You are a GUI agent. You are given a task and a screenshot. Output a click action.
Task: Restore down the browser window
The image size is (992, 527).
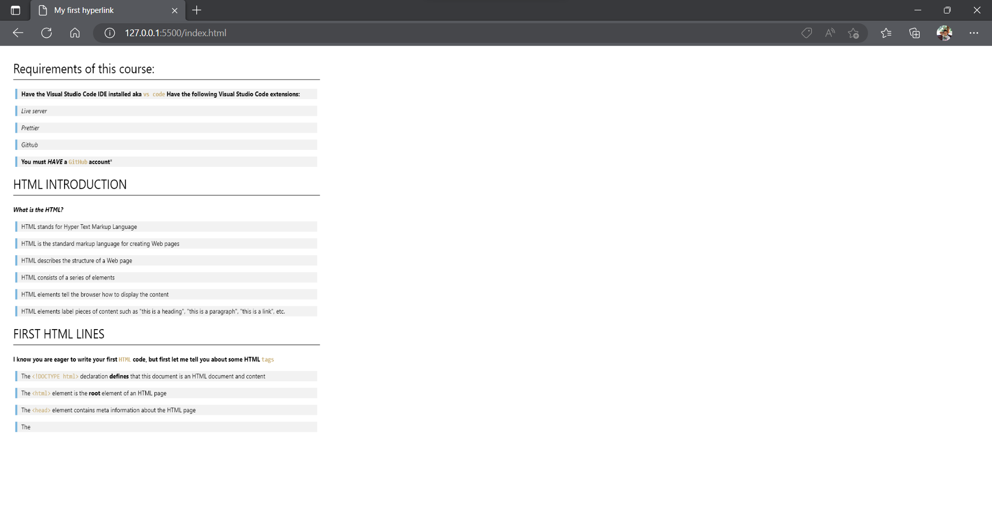click(x=947, y=10)
